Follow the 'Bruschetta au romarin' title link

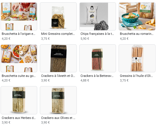tap(137, 34)
